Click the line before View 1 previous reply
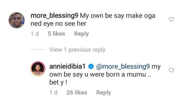 tap(38, 49)
